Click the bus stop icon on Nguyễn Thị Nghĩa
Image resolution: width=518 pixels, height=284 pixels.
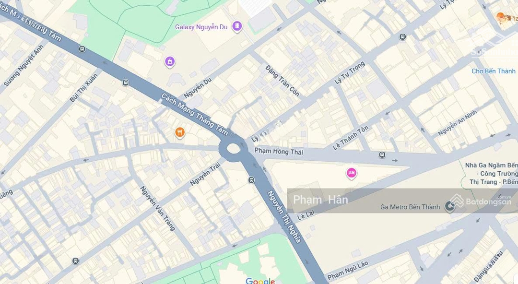pos(251,180)
